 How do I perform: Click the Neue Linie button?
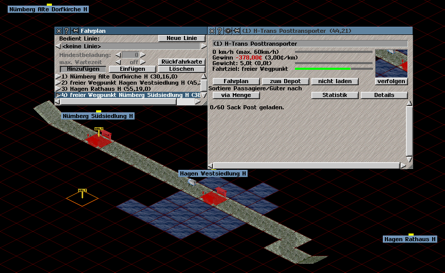[181, 38]
